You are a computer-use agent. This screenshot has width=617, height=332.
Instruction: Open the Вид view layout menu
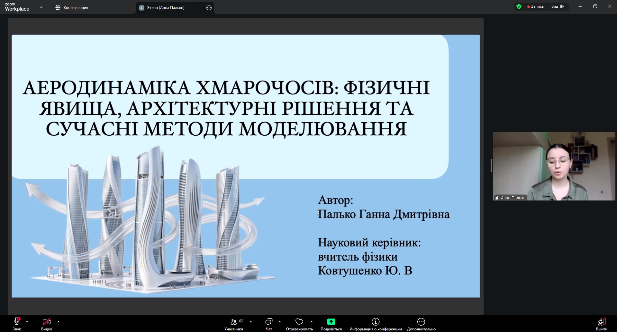click(558, 6)
